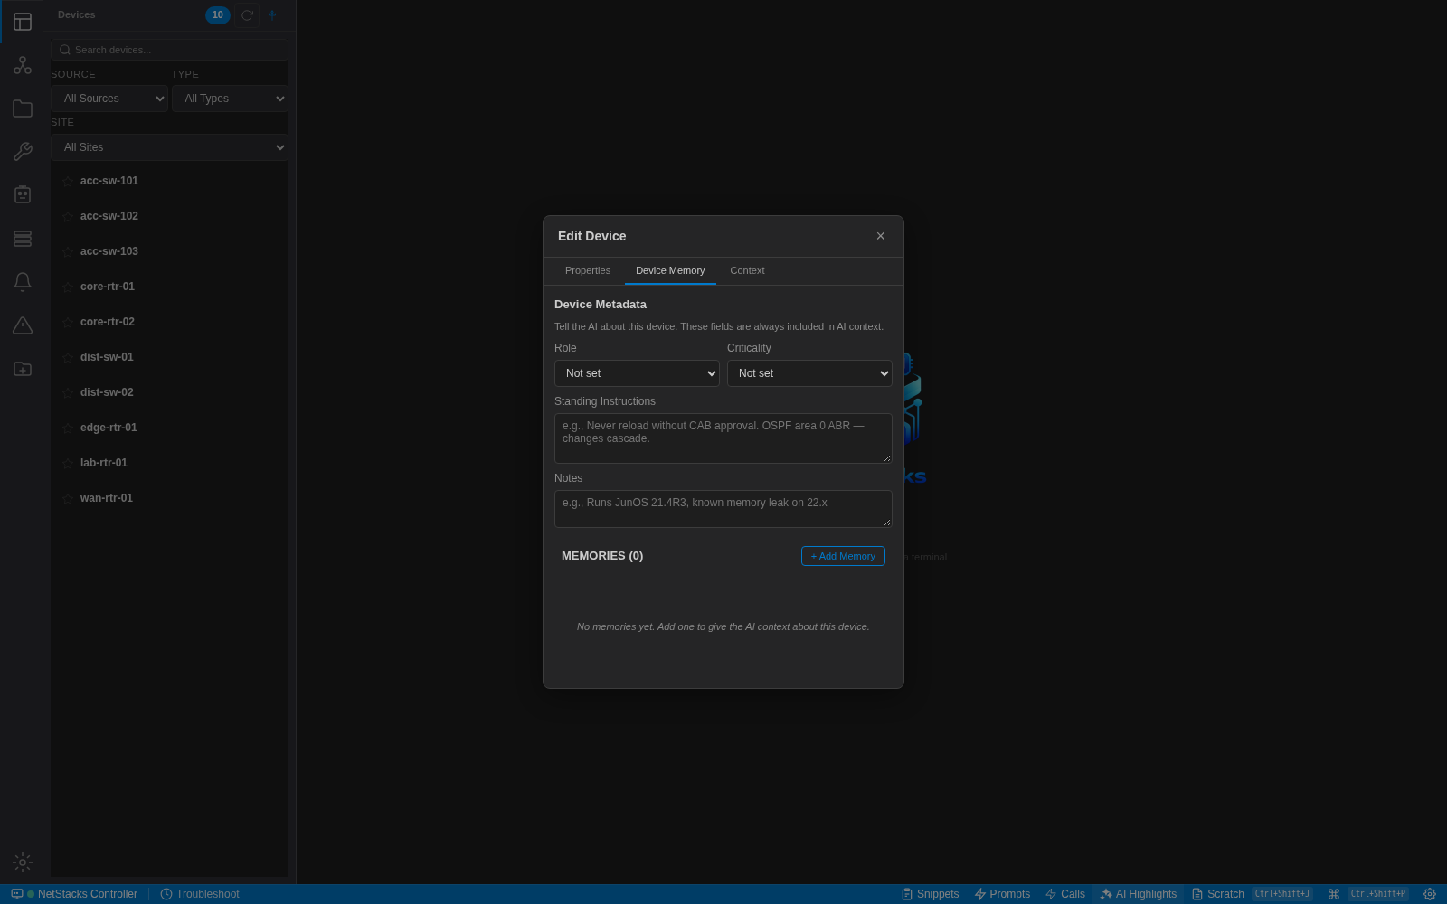Focus the Notes text area

click(723, 509)
